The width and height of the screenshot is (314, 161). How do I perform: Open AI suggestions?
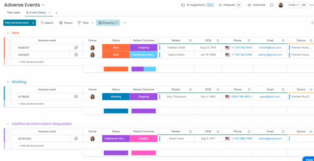coord(197,5)
